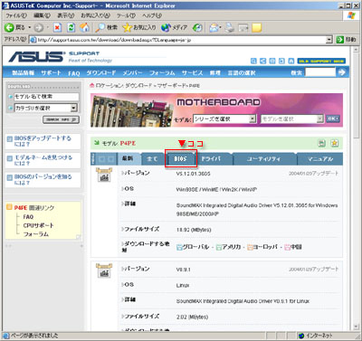Click the グローバル download link

coord(193,247)
